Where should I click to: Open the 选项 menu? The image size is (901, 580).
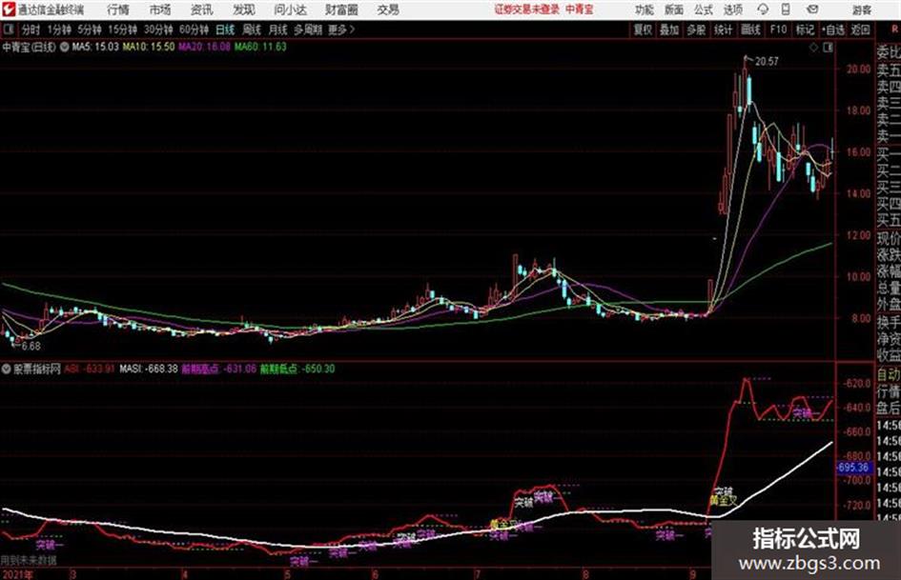pos(733,10)
